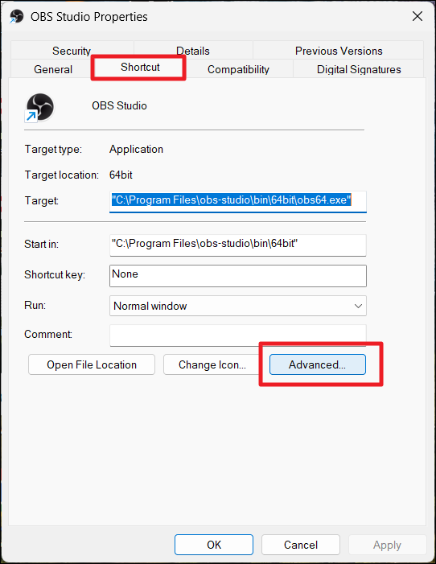Click the Start in text field
Image resolution: width=436 pixels, height=564 pixels.
[x=238, y=245]
